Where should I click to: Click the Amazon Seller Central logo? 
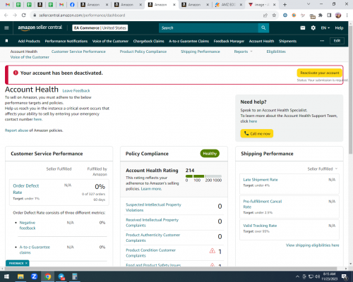pyautogui.click(x=40, y=27)
